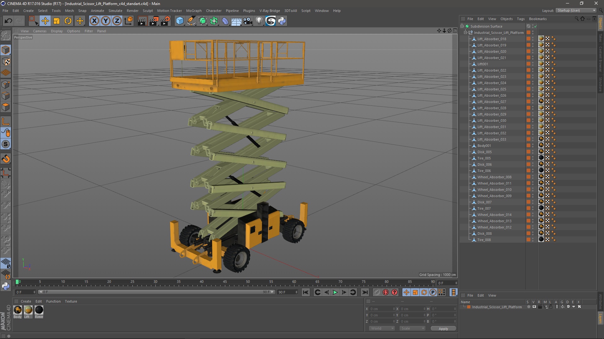This screenshot has height=339, width=604.
Task: Toggle visibility dots for Lift001 object
Action: coord(533,64)
